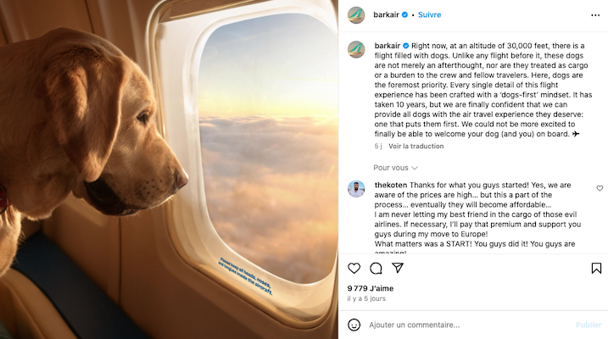
Task: Like thekoten's comment with small heart
Action: point(600,188)
